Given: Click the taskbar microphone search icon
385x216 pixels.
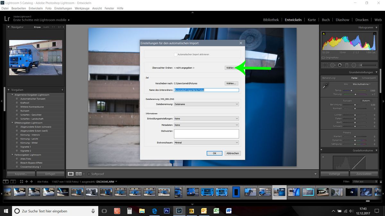Looking at the screenshot, I should 93,211.
